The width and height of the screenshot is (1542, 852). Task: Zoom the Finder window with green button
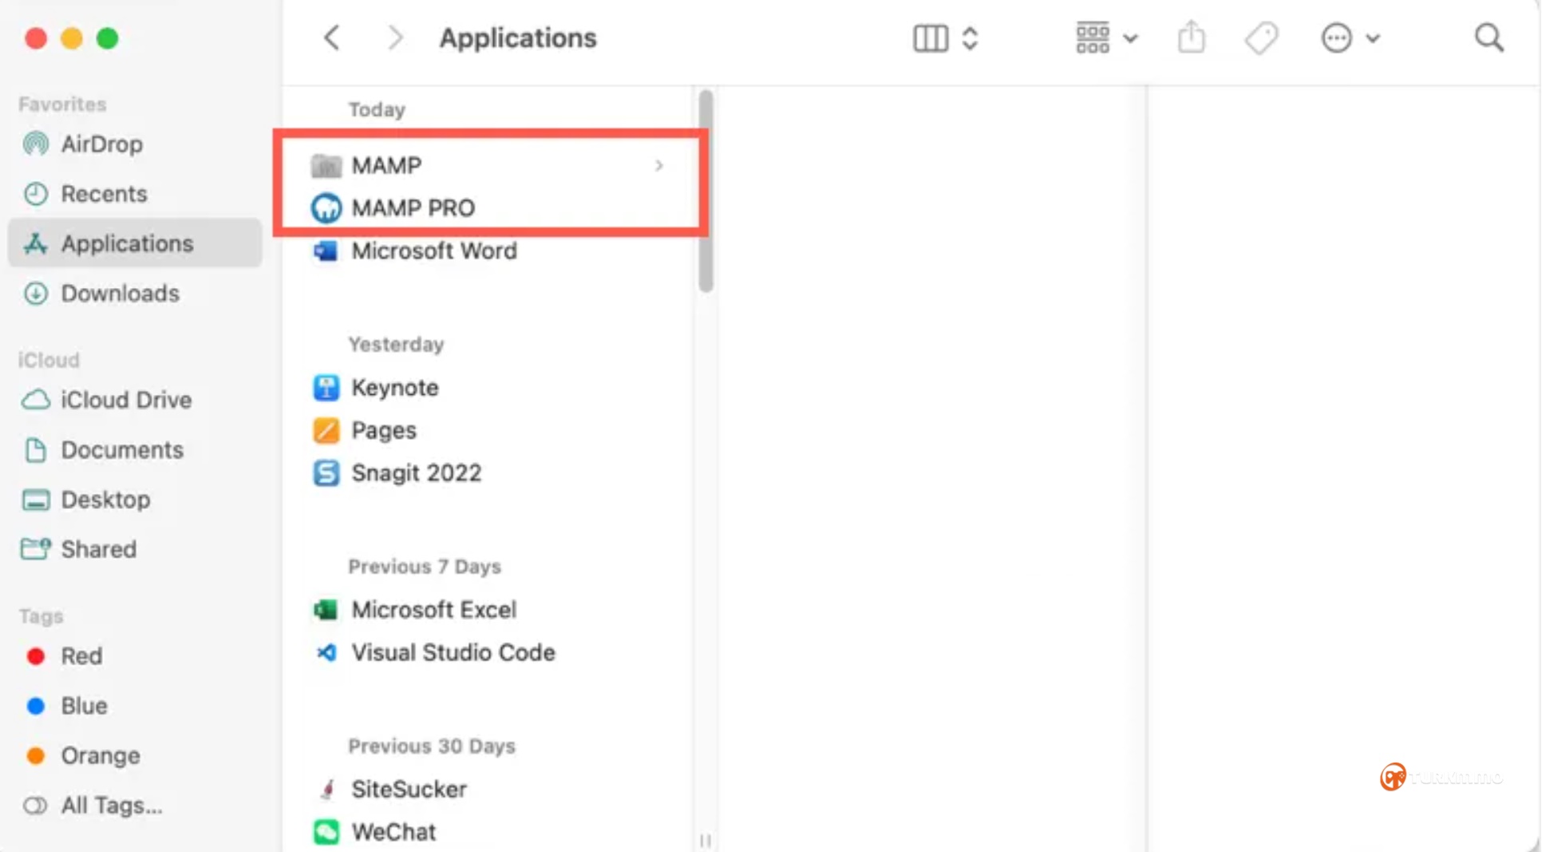click(108, 38)
